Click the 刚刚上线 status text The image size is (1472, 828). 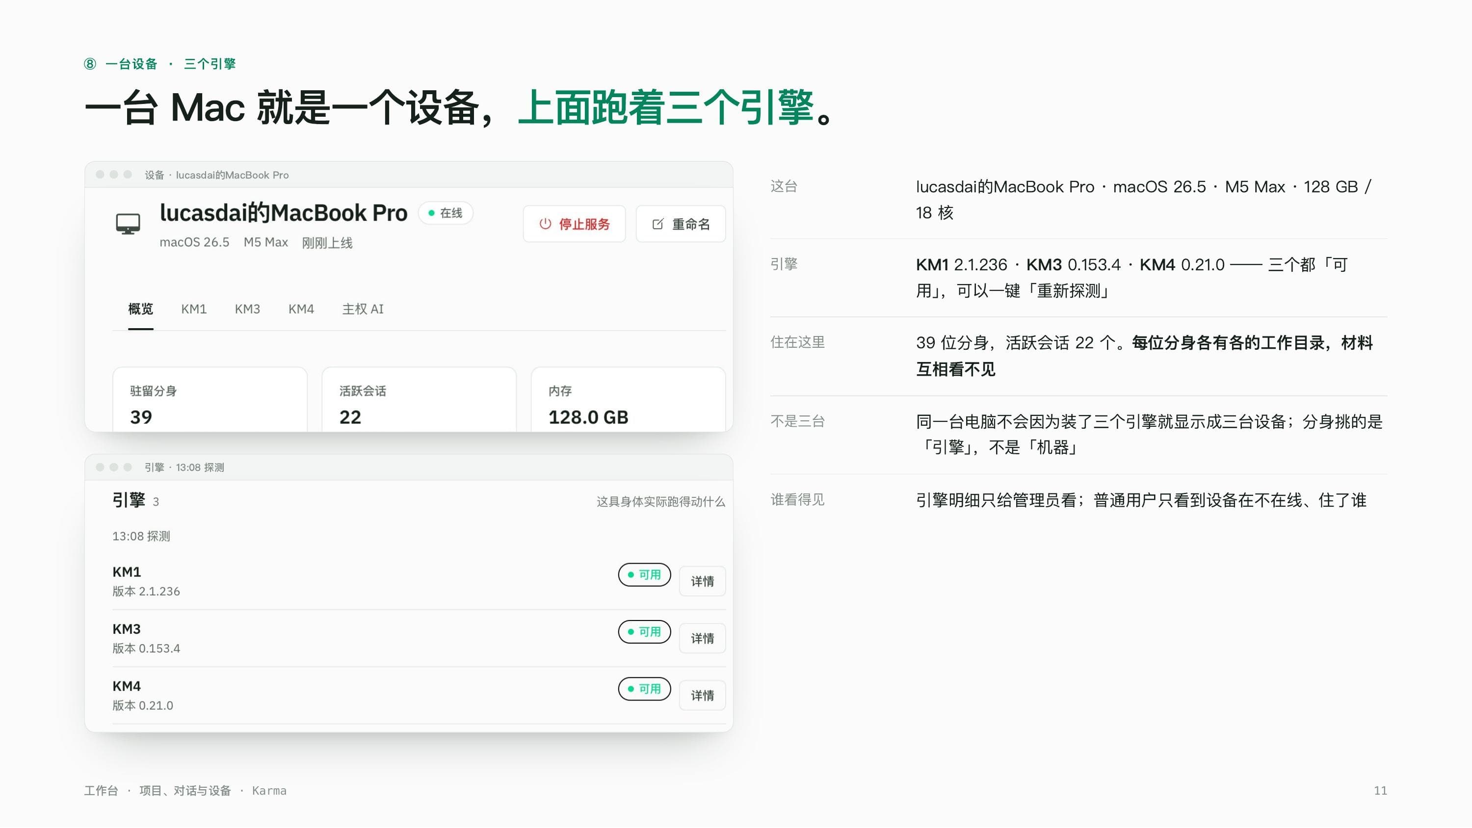point(327,243)
